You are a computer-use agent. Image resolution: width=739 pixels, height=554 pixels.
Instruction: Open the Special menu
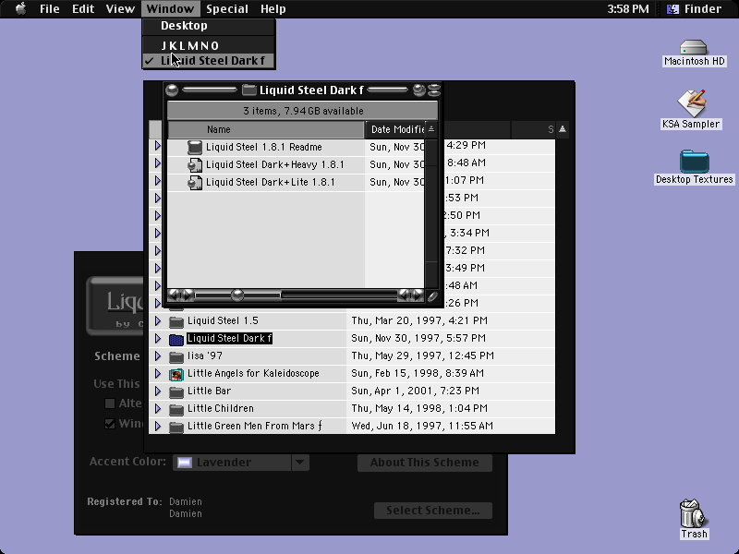pyautogui.click(x=226, y=9)
